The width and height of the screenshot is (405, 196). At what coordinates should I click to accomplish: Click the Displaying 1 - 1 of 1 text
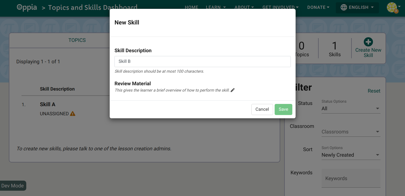click(x=38, y=62)
